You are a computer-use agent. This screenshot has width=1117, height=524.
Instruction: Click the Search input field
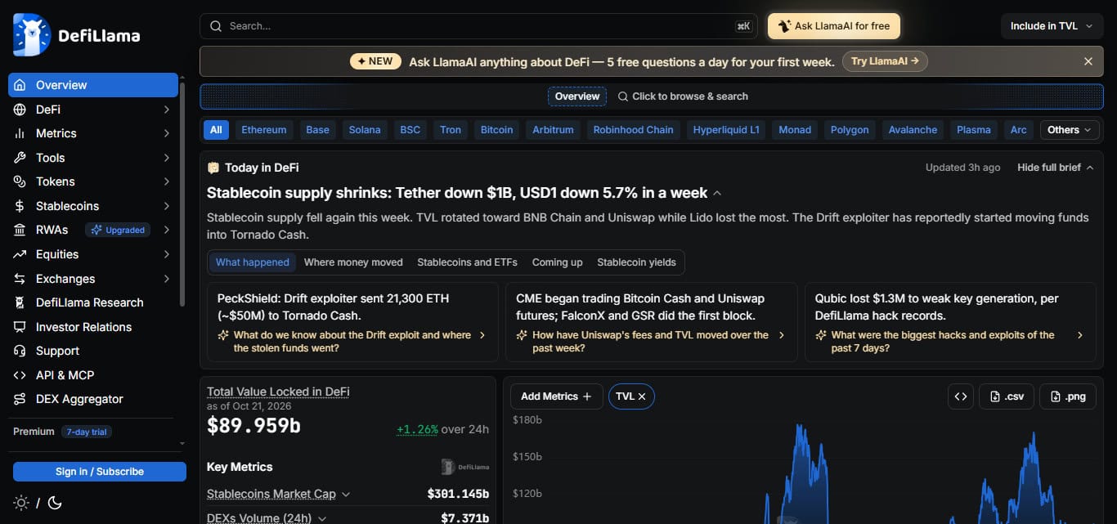coord(478,26)
